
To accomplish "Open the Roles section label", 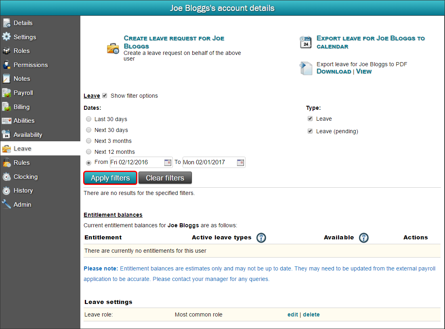I will (21, 51).
